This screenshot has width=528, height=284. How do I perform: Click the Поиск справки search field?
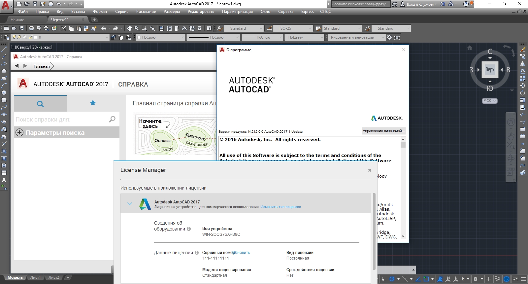point(61,120)
